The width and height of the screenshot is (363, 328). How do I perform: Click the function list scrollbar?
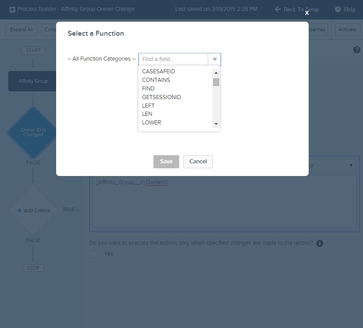[216, 82]
